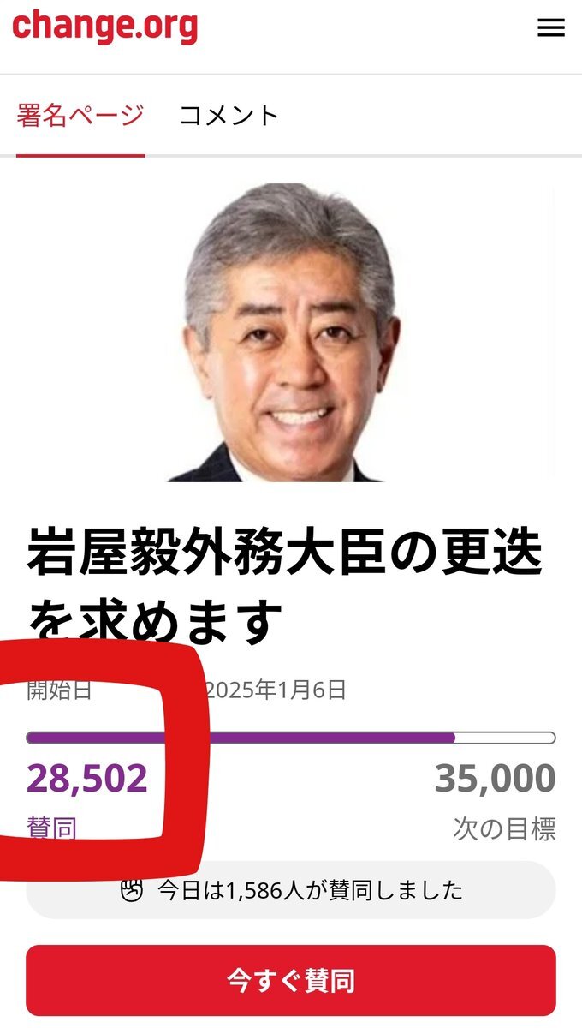The width and height of the screenshot is (582, 1028).
Task: Click the 次の目標 label
Action: click(505, 828)
